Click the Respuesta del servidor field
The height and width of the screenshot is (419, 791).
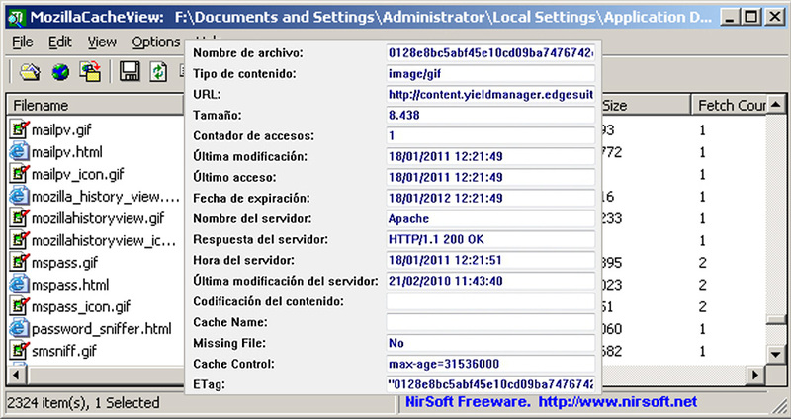(490, 239)
